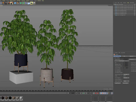
Task: Go to start of timeline
Action: coord(76,93)
